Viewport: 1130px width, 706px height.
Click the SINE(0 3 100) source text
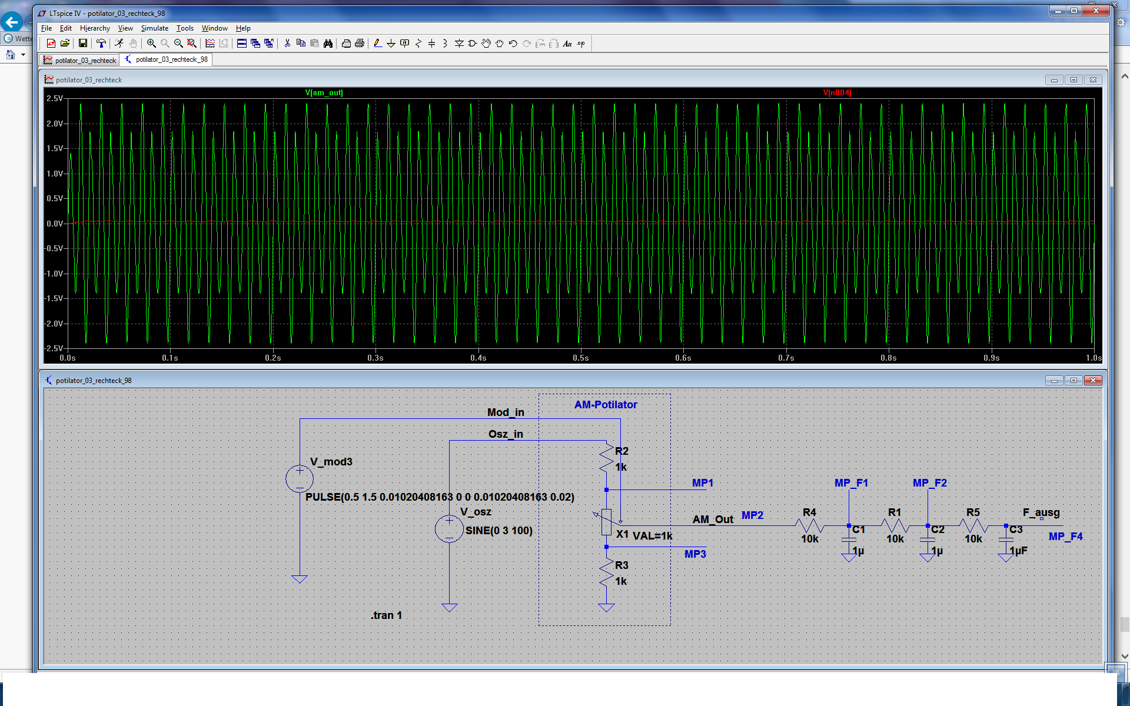(499, 531)
